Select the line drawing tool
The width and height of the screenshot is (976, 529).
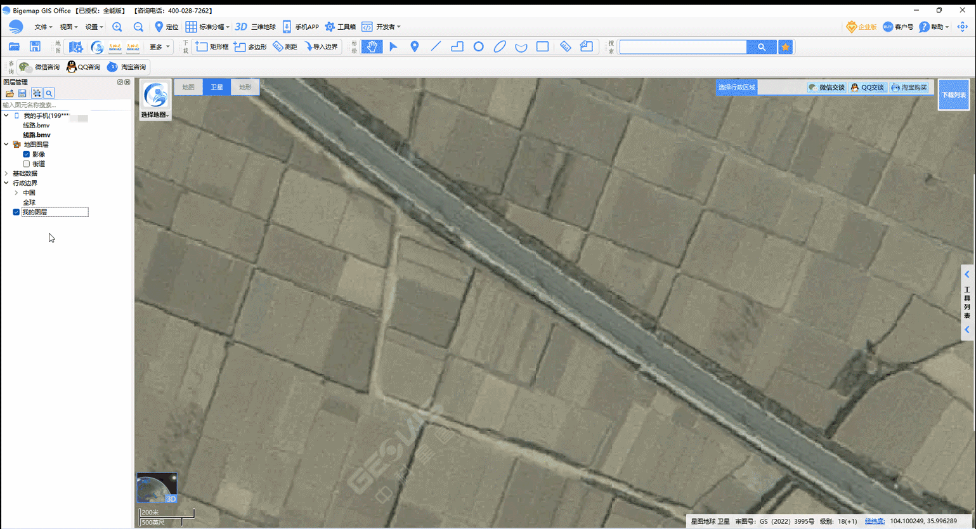[436, 47]
